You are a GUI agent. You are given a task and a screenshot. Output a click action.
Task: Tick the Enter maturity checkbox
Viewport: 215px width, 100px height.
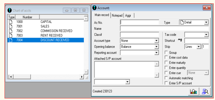(166, 62)
